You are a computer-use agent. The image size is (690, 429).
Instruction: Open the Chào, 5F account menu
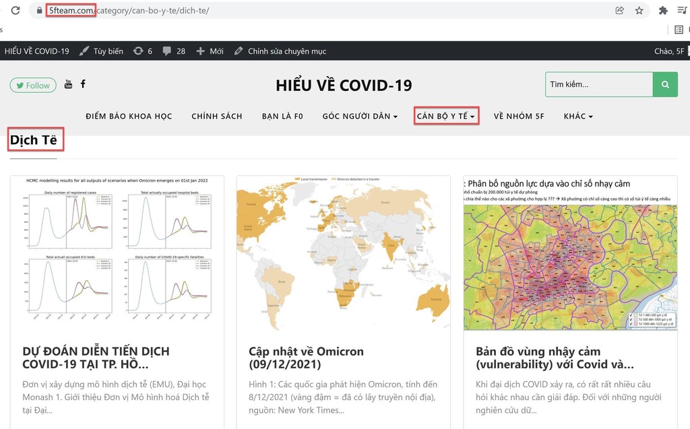tap(669, 51)
